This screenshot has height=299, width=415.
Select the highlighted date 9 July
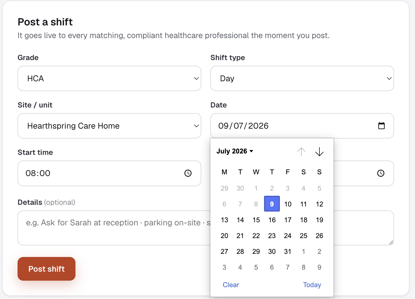(272, 204)
